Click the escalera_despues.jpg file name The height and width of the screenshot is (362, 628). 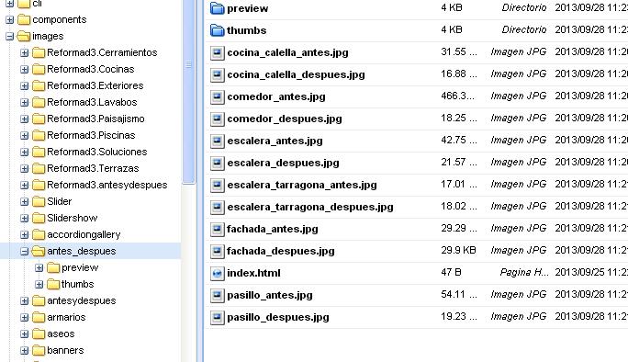[x=283, y=163]
